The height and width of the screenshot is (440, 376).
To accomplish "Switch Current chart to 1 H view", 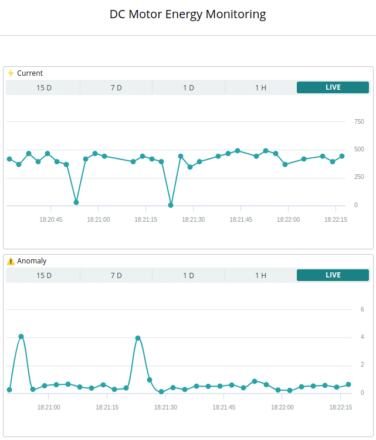I will tap(260, 87).
